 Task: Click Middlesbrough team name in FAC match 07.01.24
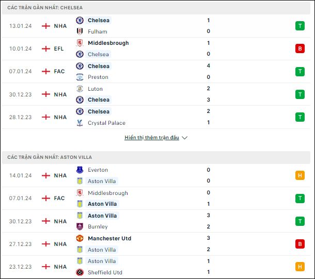[x=108, y=193]
